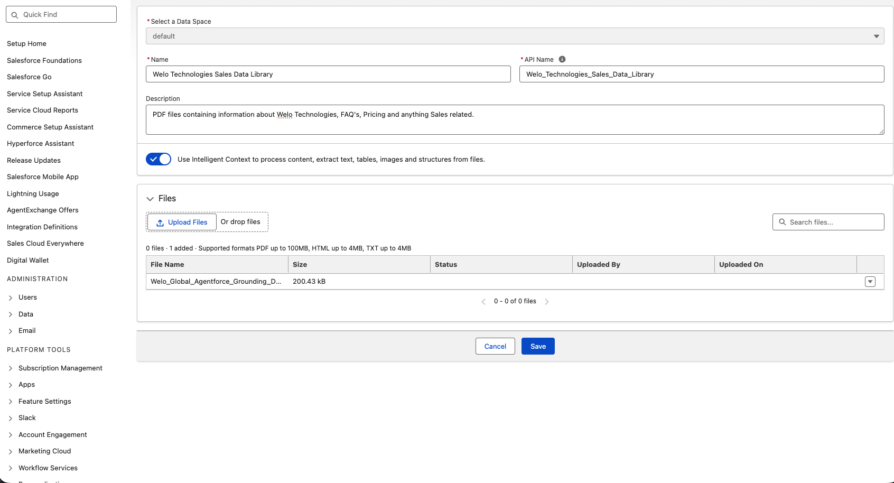
Task: Expand the Users tree item
Action: (x=11, y=298)
